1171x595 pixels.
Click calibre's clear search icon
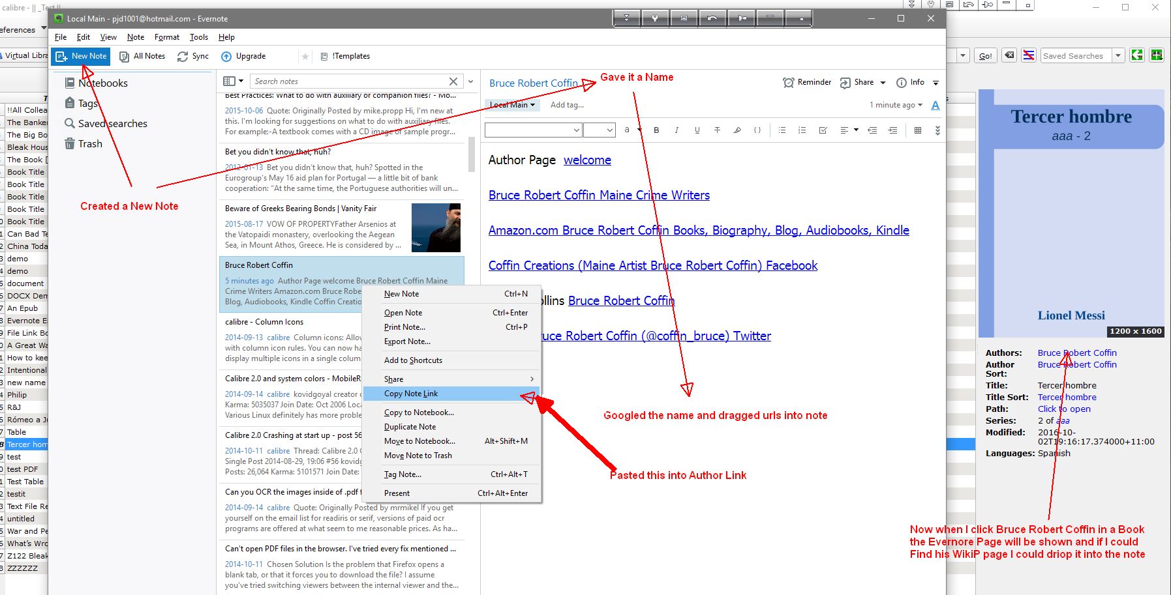(1009, 55)
